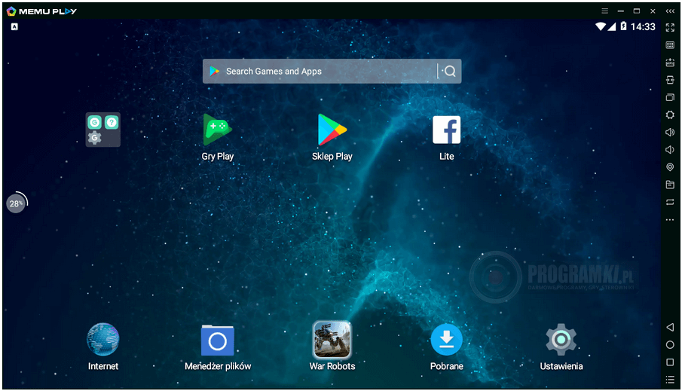Open Facebook Lite app
Image resolution: width=682 pixels, height=391 pixels.
click(446, 130)
